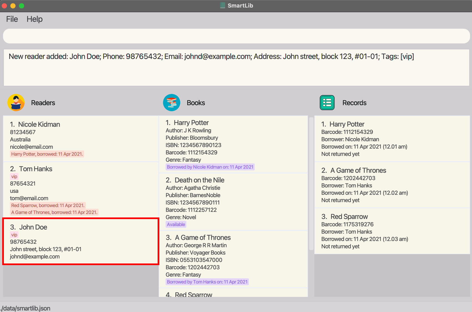
Task: Click email nicole@email.com
Action: tap(32, 147)
